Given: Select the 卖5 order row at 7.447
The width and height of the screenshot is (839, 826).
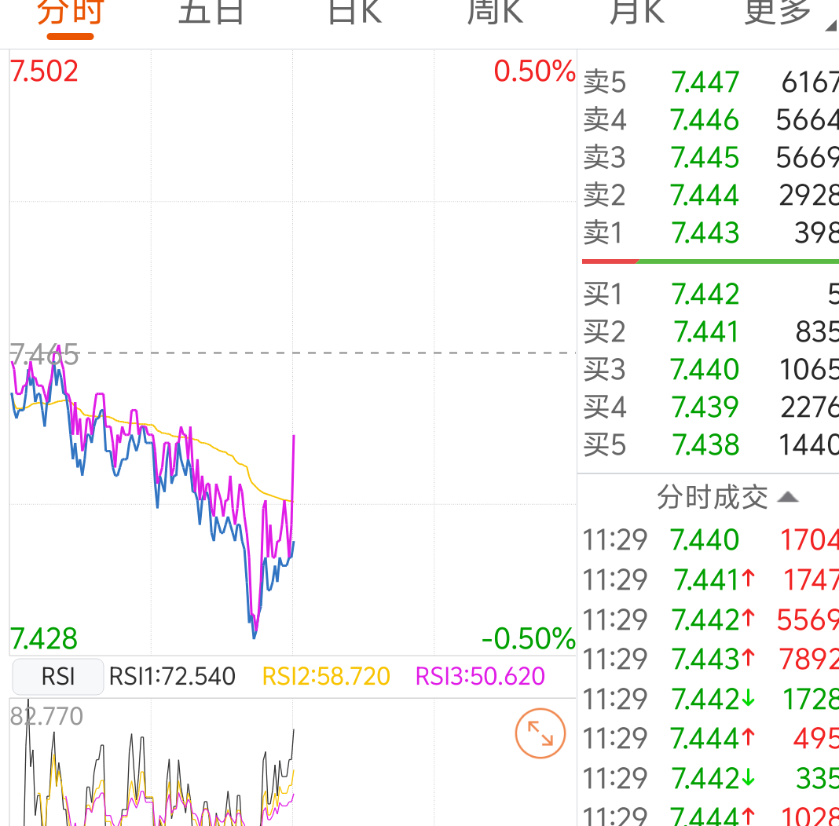Looking at the screenshot, I should [711, 82].
